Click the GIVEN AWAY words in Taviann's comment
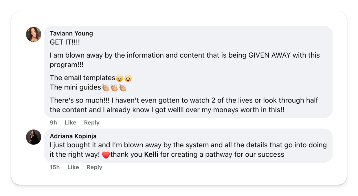 tap(269, 55)
